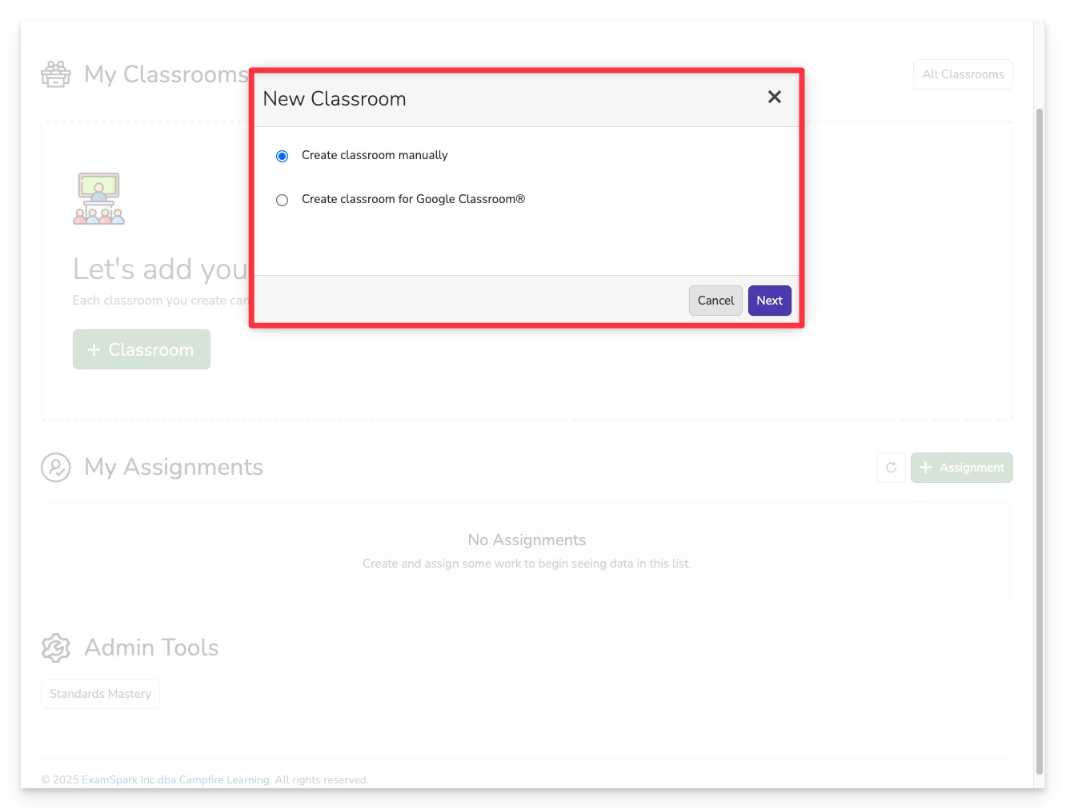Choose Create classroom for Google Classroom radio
Screen dimensions: 1066x809
(x=282, y=200)
